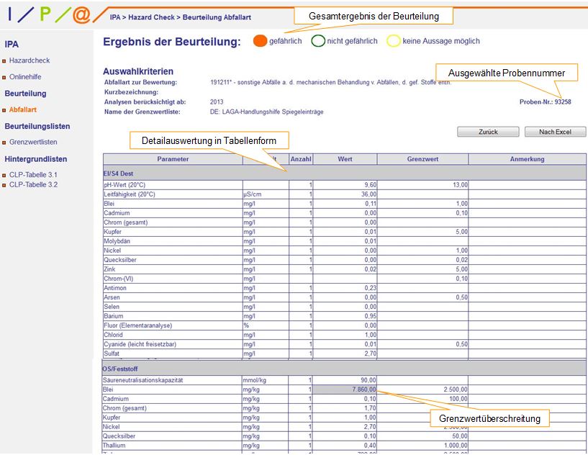Click the Wert column header

(x=345, y=159)
